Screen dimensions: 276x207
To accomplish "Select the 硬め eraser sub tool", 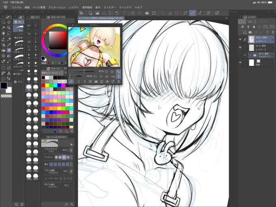I will 19,28.
